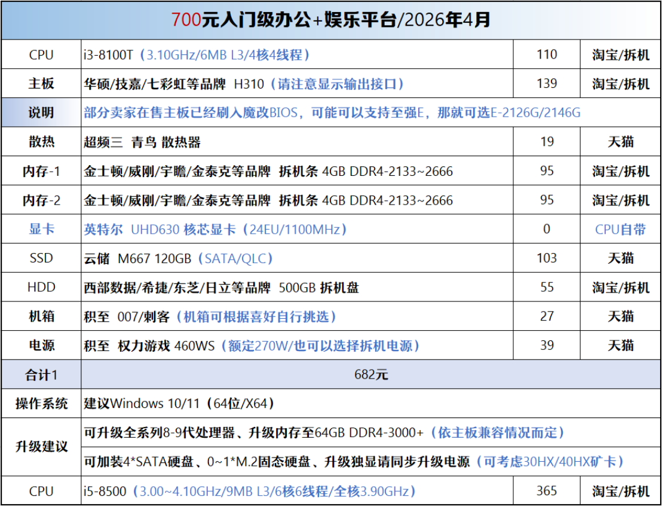Select the HDD row label
The image size is (662, 506).
pyautogui.click(x=41, y=288)
